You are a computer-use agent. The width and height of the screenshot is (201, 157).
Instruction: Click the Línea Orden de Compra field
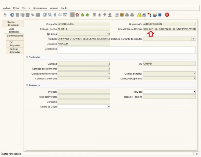pos(169,29)
